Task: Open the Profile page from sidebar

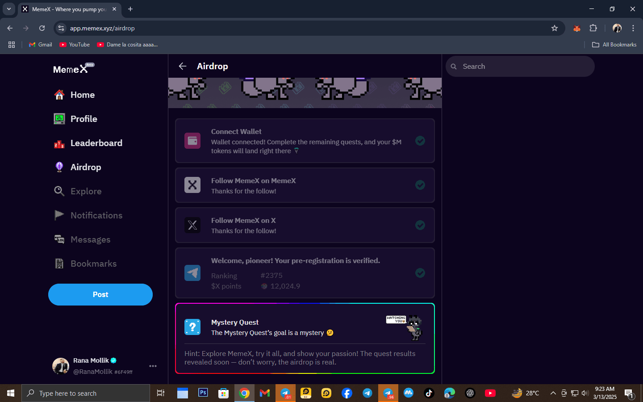Action: [84, 119]
